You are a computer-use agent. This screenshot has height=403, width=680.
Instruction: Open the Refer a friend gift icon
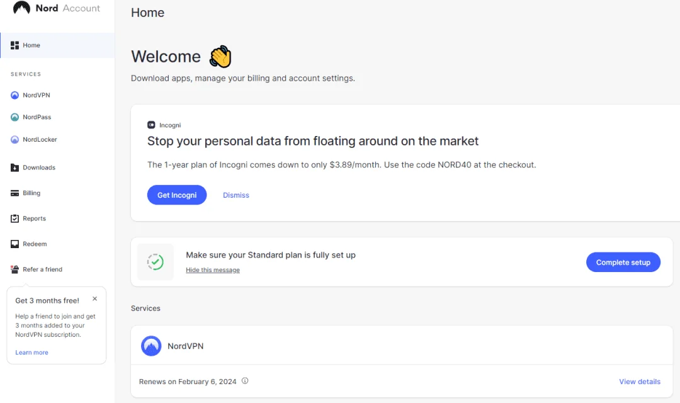(x=14, y=269)
